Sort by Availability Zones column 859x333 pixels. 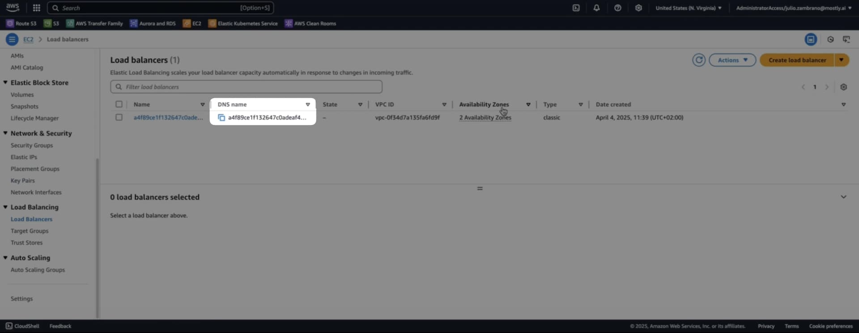pyautogui.click(x=528, y=104)
